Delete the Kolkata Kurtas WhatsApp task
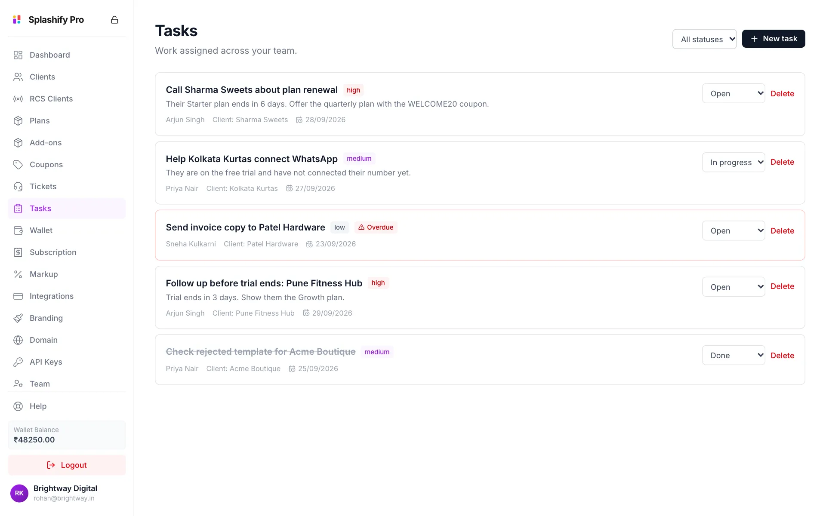The height and width of the screenshot is (516, 826). (x=782, y=162)
